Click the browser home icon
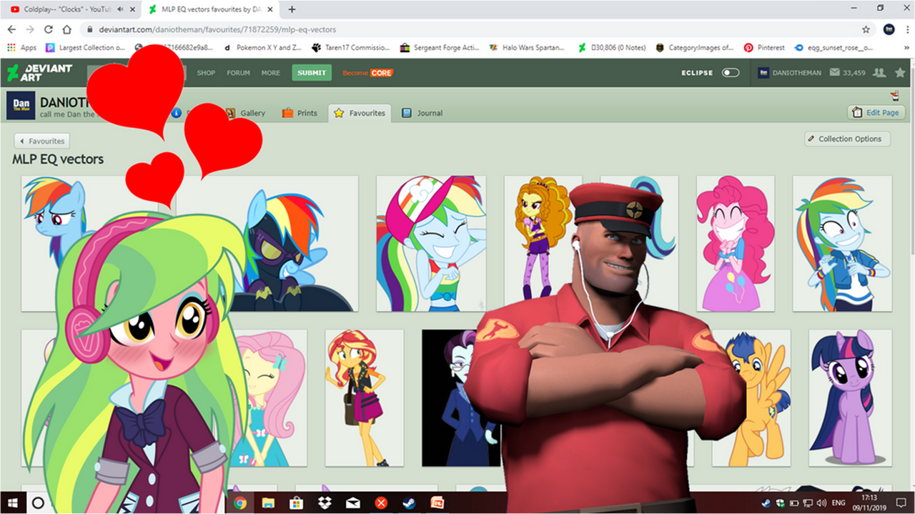Screen dimensions: 915x514 coord(67,29)
